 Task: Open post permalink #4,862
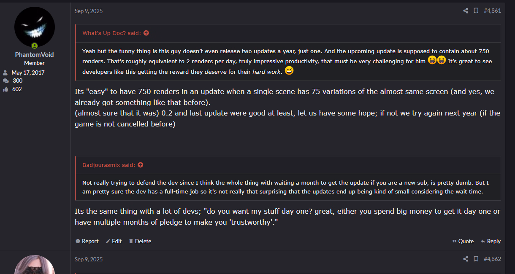tap(492, 259)
